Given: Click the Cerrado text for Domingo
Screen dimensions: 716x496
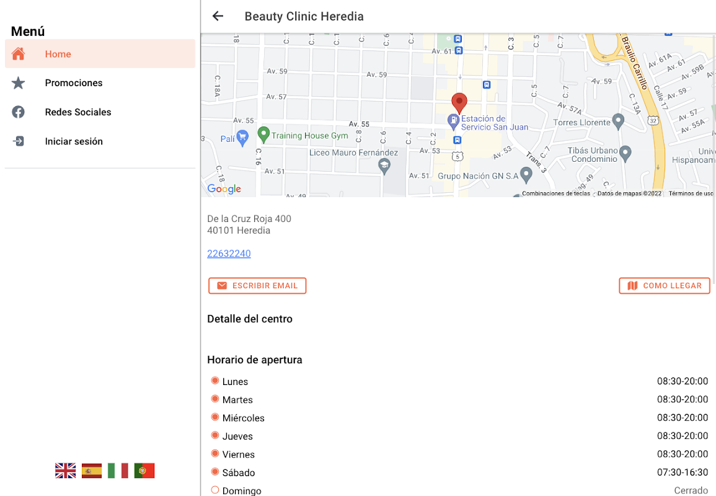Looking at the screenshot, I should [691, 490].
